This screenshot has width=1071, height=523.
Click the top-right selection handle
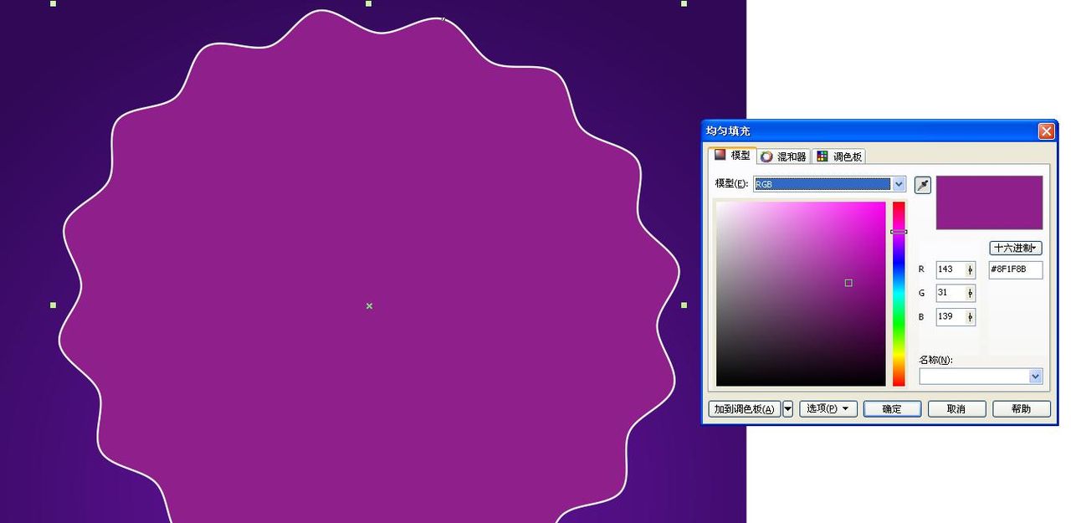pyautogui.click(x=684, y=3)
